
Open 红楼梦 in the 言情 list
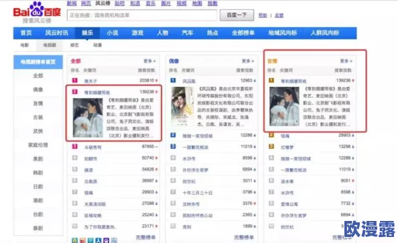(x=287, y=147)
